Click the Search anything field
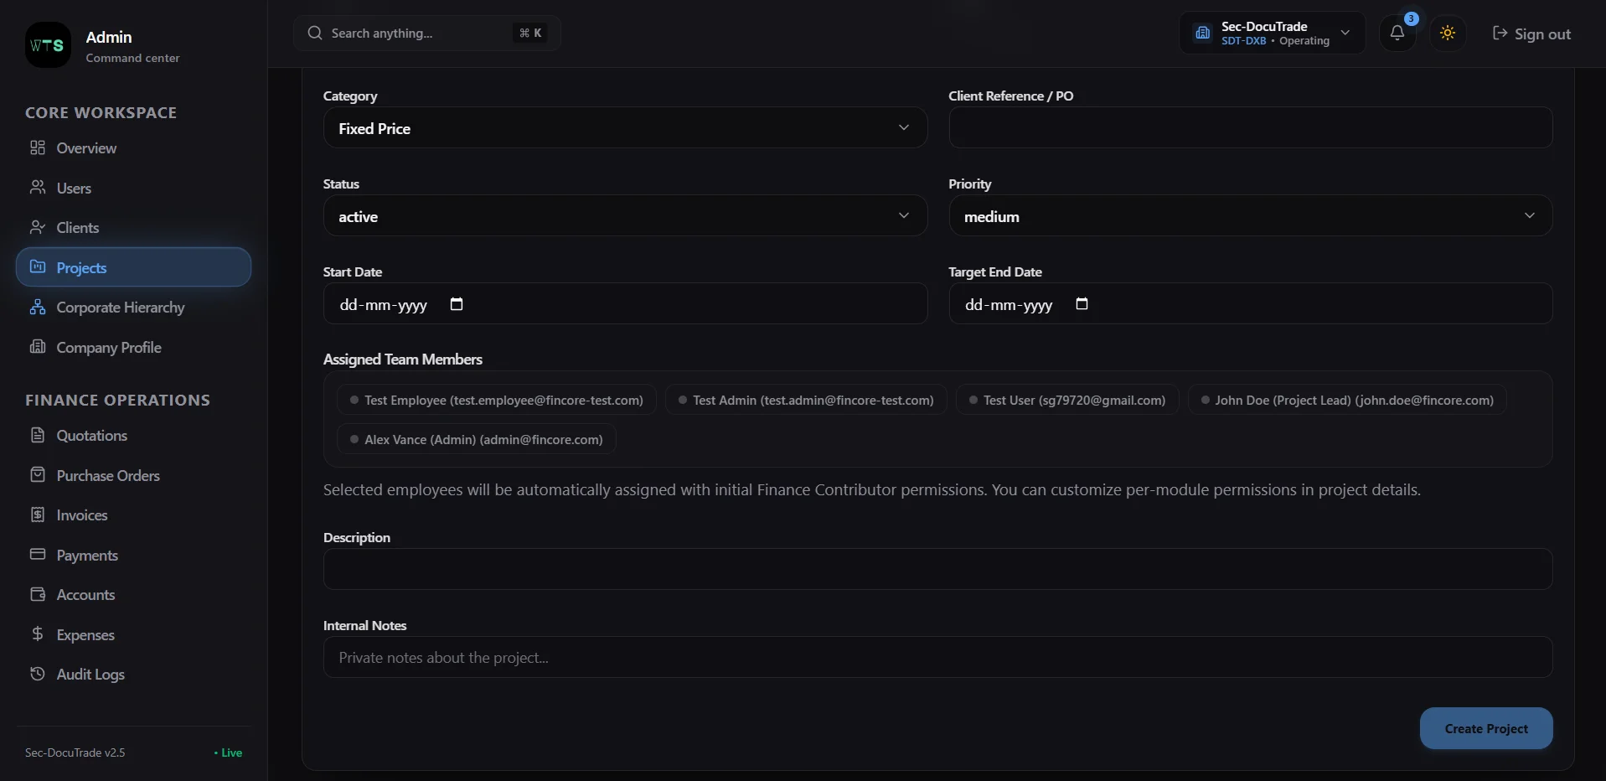 pos(426,33)
